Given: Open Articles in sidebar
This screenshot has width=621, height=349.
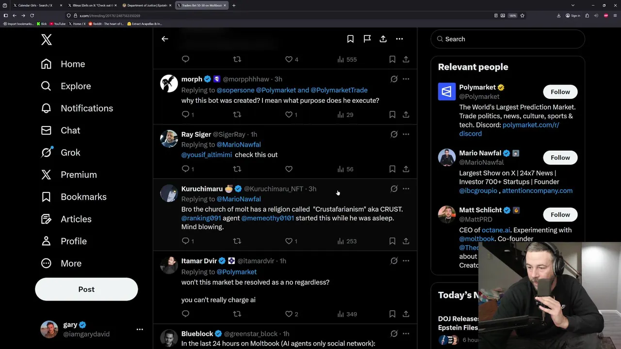Looking at the screenshot, I should (x=66, y=219).
